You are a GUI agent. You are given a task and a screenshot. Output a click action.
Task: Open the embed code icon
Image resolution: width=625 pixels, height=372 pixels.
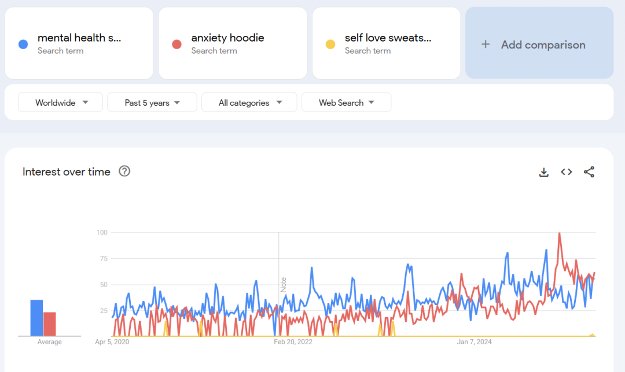point(567,172)
